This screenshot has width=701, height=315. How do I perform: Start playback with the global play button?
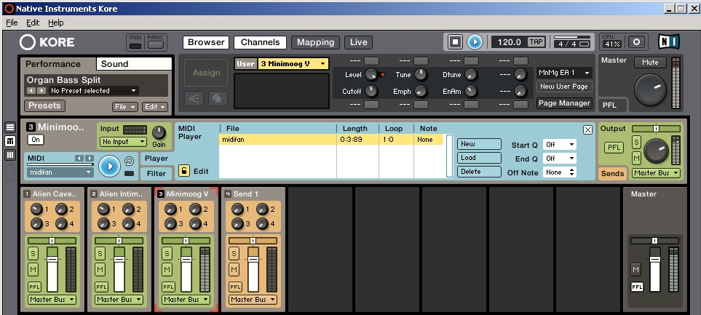coord(475,42)
